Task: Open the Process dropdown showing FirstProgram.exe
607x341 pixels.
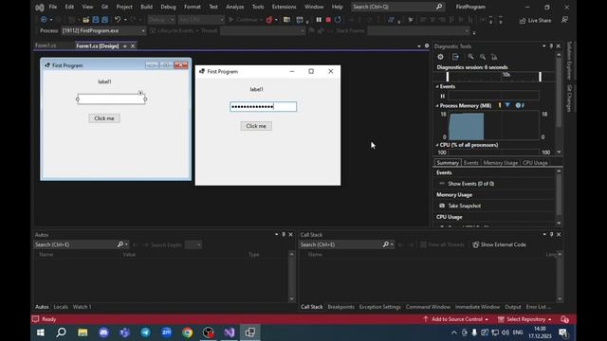Action: pyautogui.click(x=103, y=30)
